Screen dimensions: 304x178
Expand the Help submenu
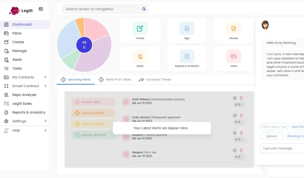pos(45,130)
